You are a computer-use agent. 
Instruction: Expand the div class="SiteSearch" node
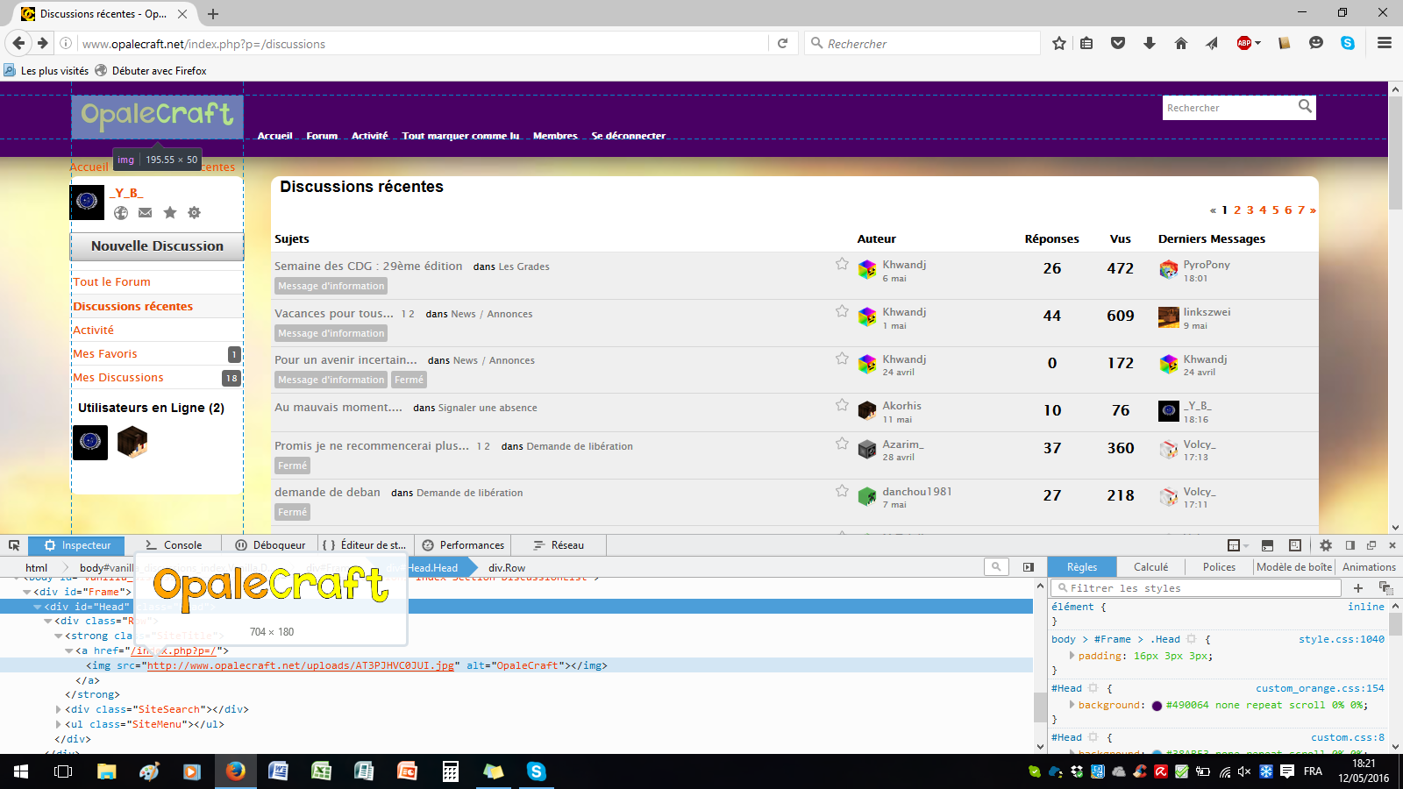coord(59,709)
